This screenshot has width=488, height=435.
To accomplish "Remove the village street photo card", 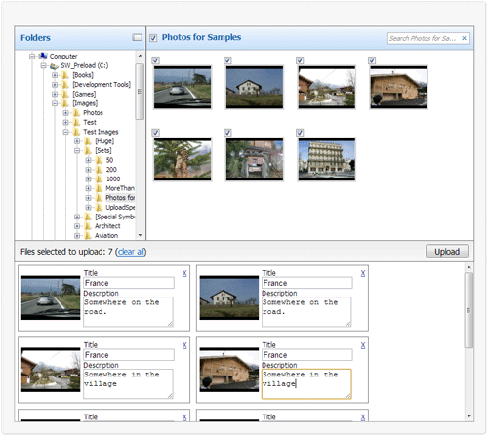I will pos(184,345).
